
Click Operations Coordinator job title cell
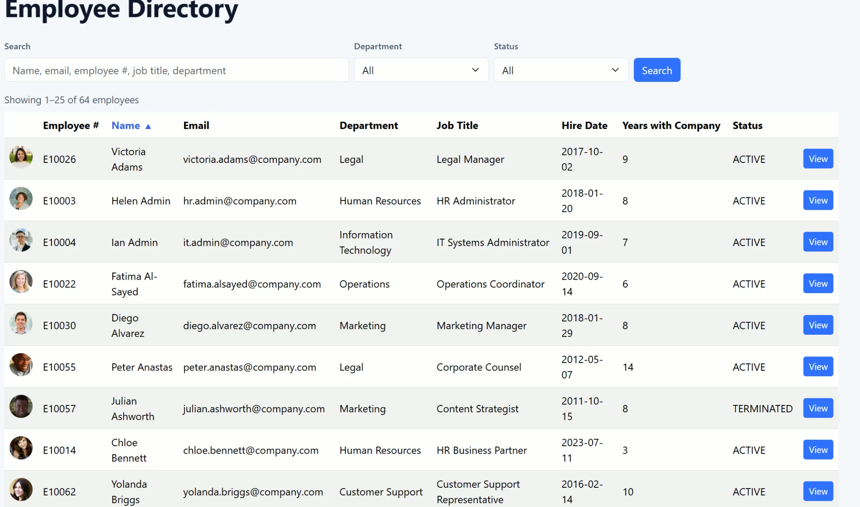click(x=490, y=284)
